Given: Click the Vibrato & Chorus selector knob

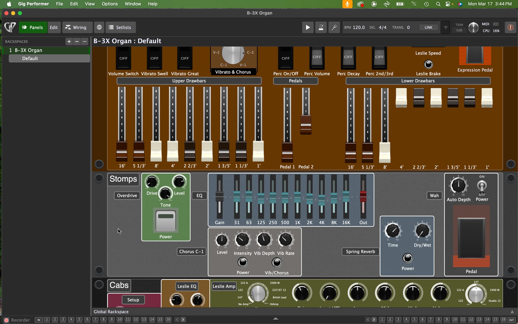Looking at the screenshot, I should 233,54.
